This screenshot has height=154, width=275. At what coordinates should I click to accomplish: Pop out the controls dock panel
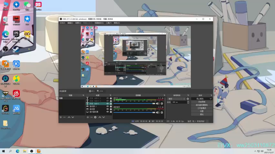pos(211,95)
